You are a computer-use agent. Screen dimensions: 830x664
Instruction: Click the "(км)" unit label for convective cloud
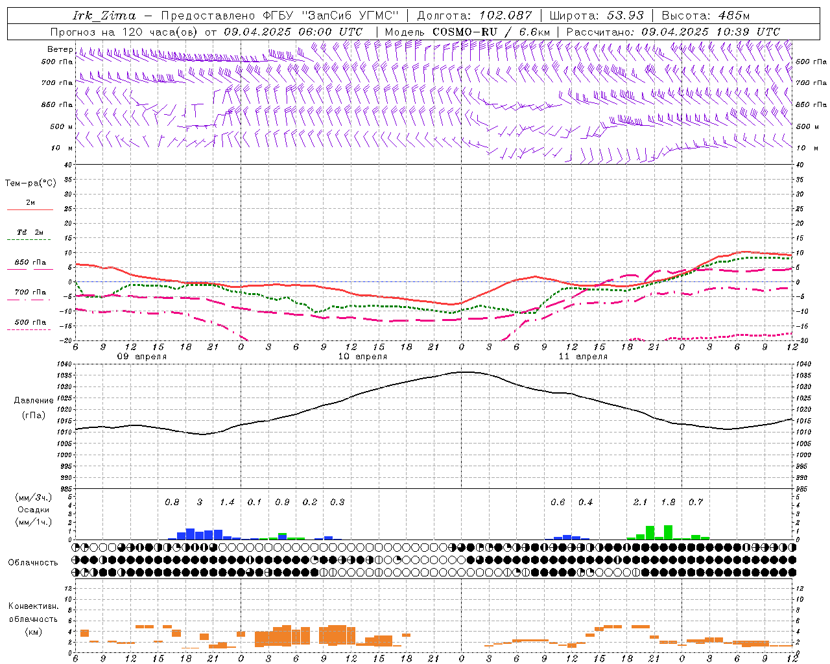click(34, 632)
